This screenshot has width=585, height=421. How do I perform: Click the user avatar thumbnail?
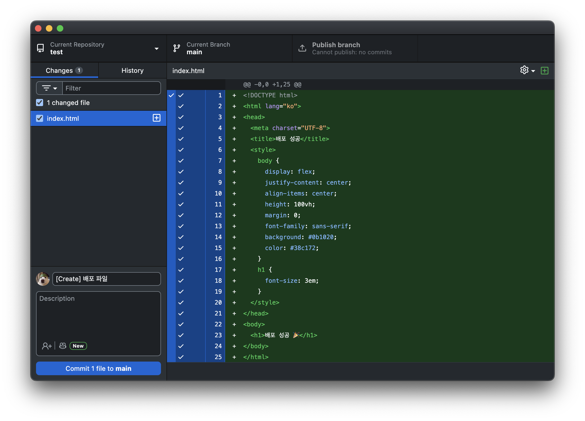click(43, 279)
